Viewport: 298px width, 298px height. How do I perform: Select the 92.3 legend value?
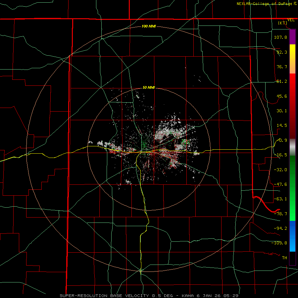282,52
